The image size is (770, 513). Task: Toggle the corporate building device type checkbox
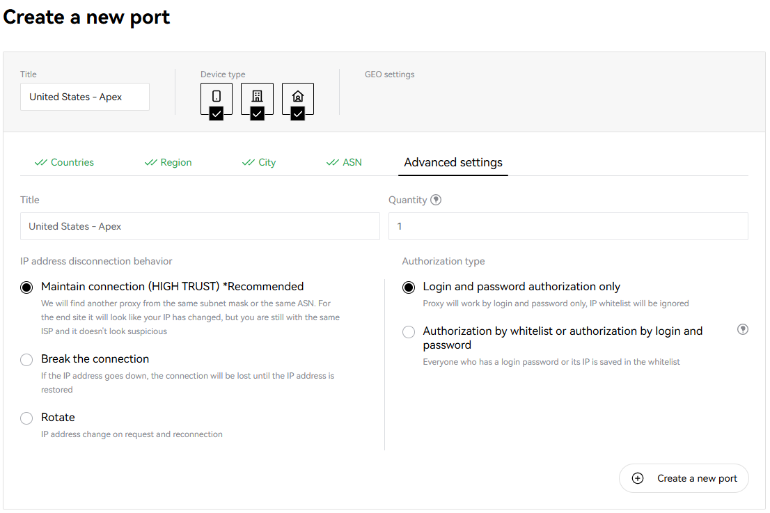(x=257, y=113)
